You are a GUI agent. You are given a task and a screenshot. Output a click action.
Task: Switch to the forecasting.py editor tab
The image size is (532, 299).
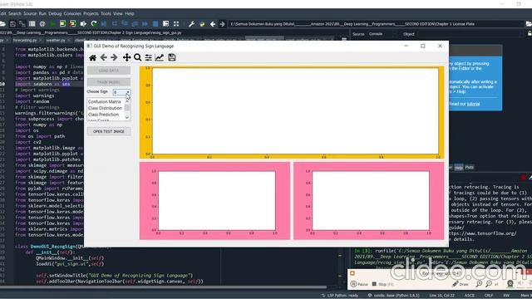(25, 40)
